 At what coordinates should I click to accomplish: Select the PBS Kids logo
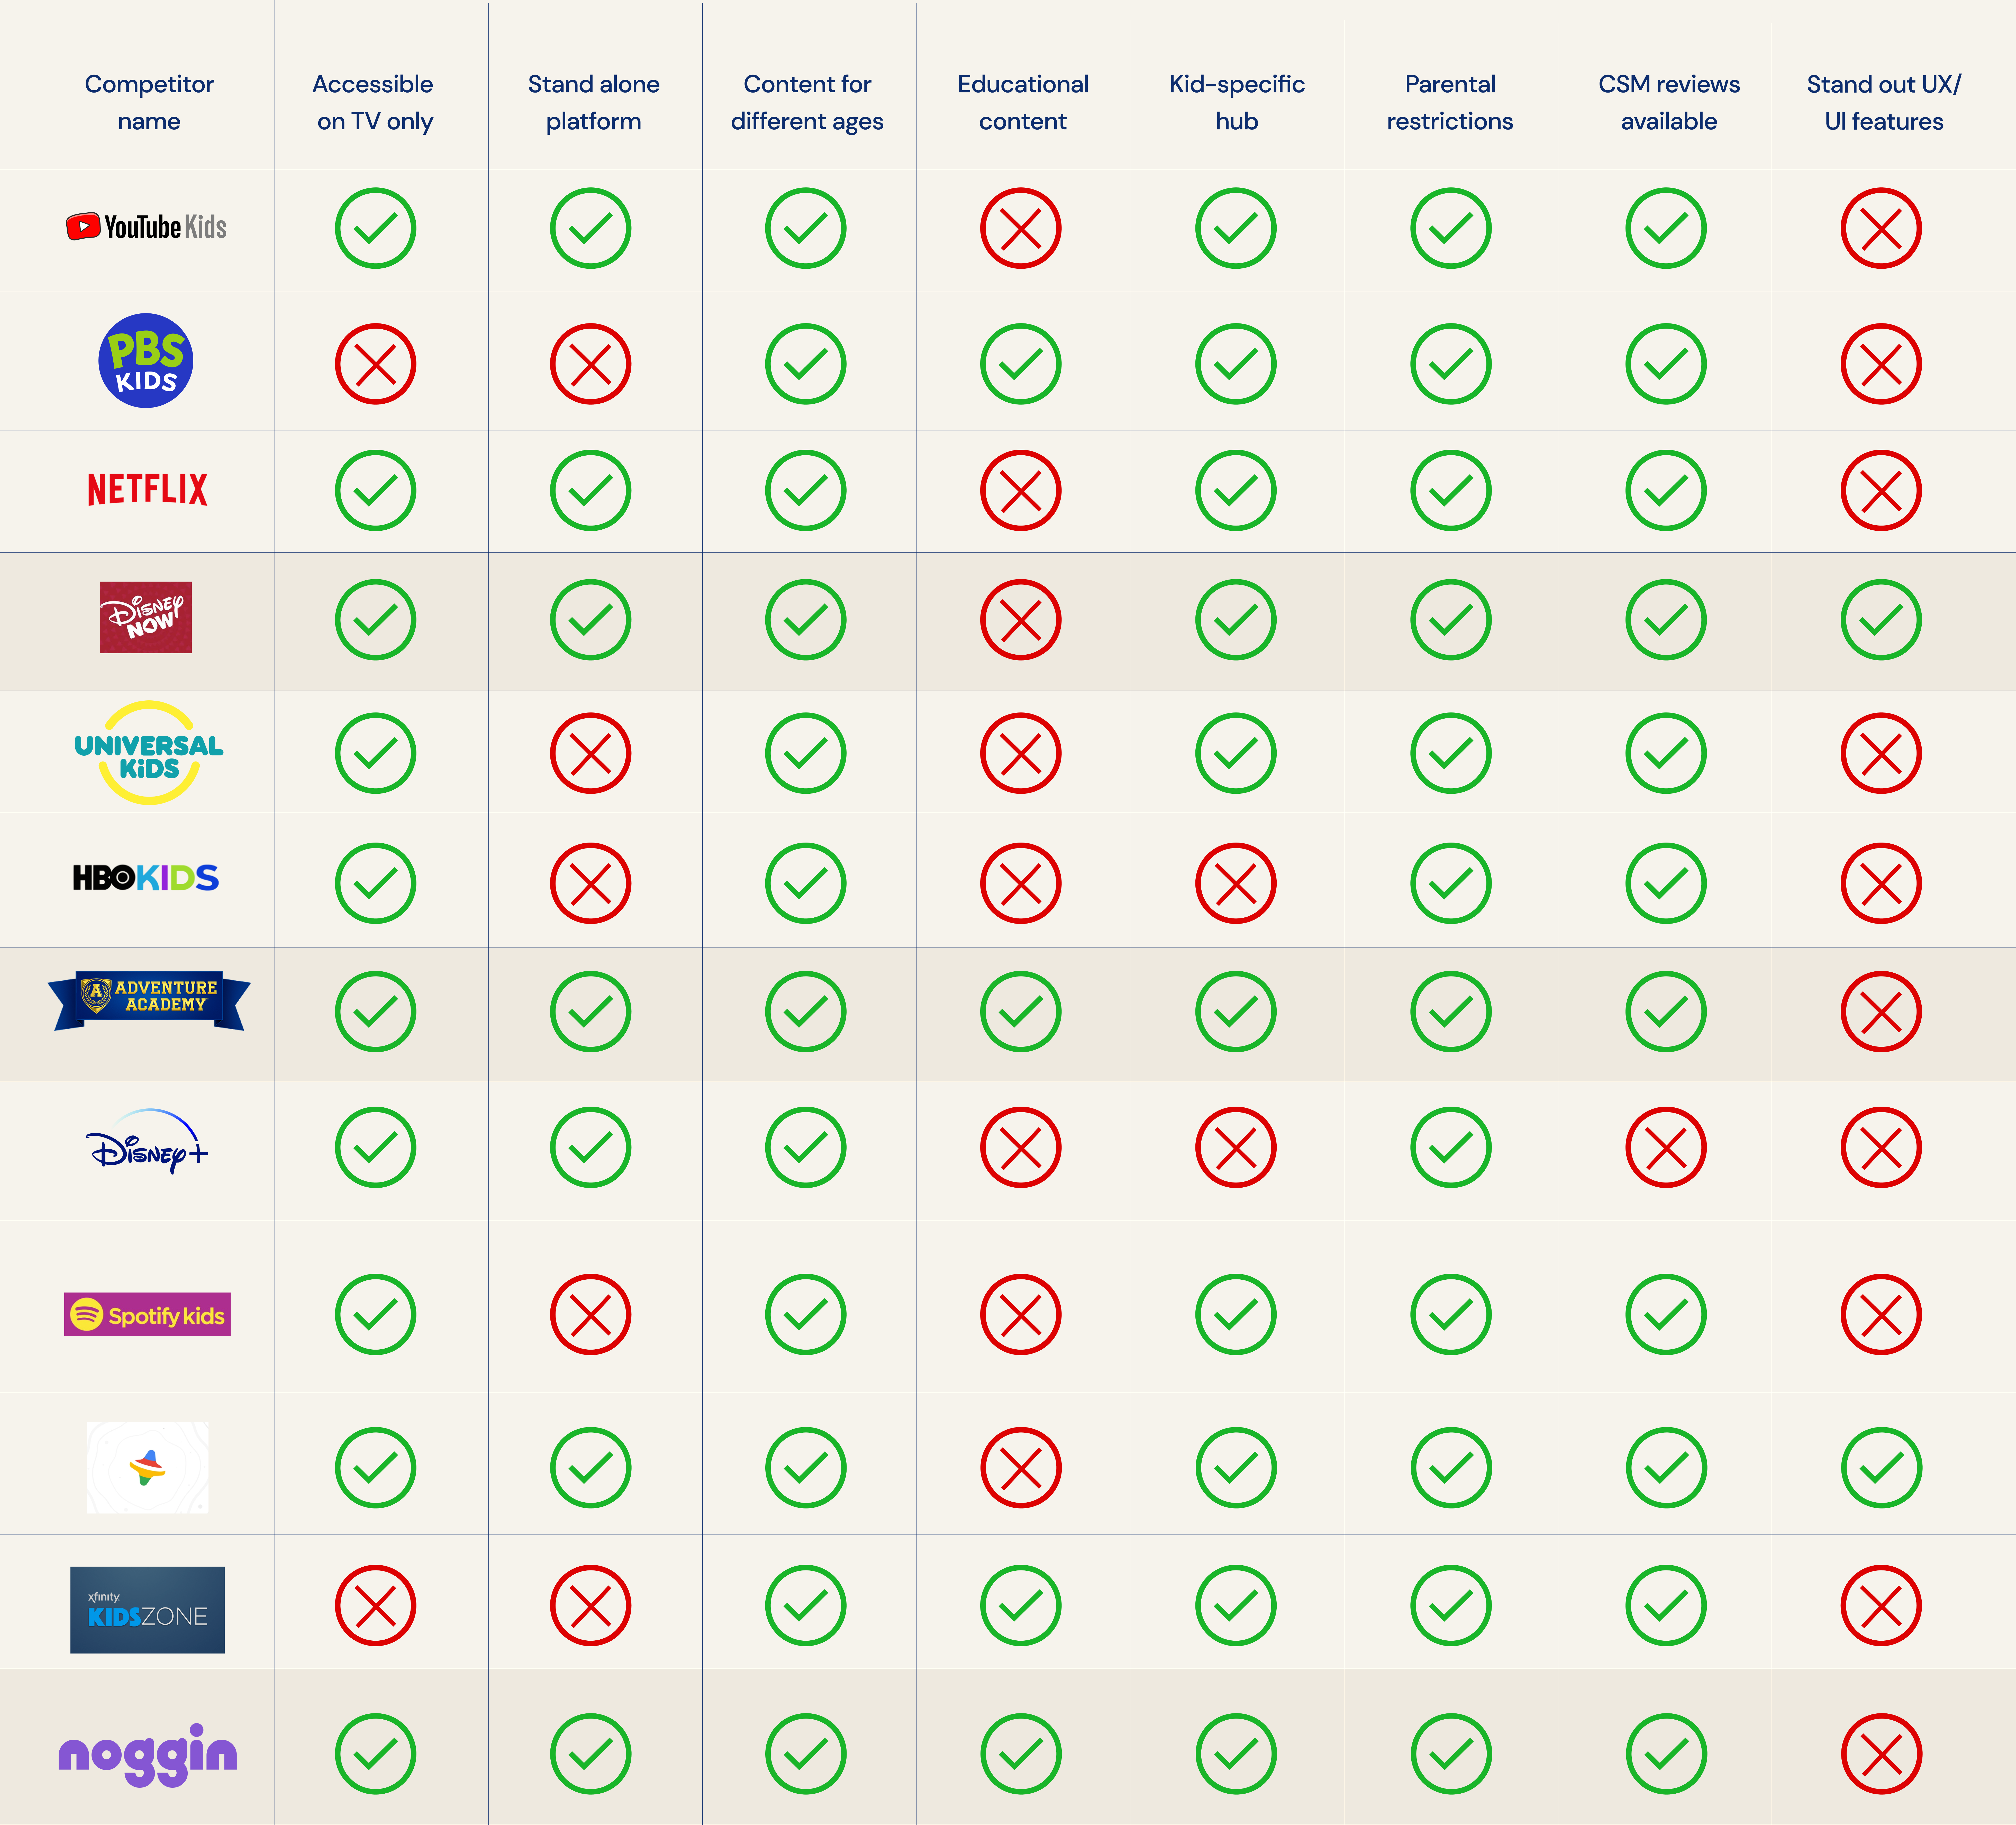tap(146, 361)
